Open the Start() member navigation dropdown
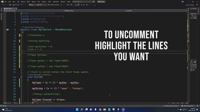Image resolution: width=200 pixels, height=112 pixels. [x=156, y=11]
